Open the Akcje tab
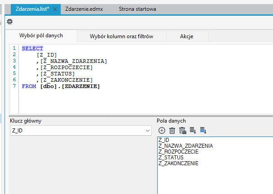 187,36
